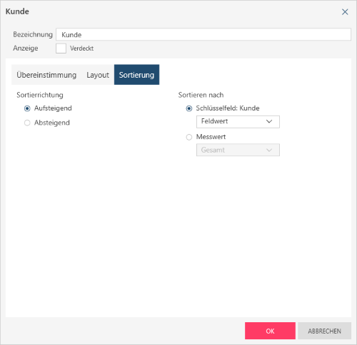The width and height of the screenshot is (357, 345).
Task: Select Schlüsselfeld: Kunde radio option
Action: pyautogui.click(x=189, y=108)
